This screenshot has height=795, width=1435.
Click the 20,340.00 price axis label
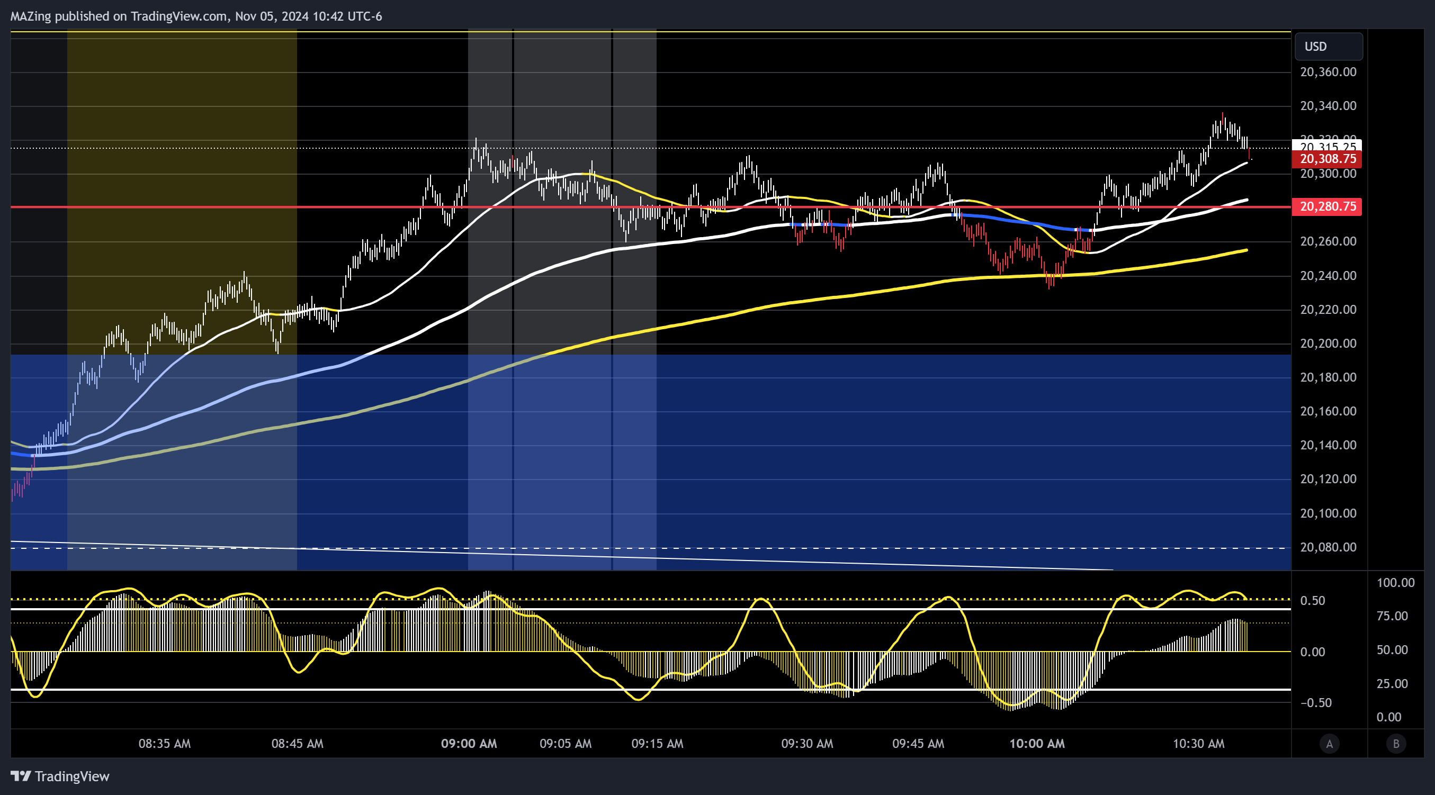1328,106
